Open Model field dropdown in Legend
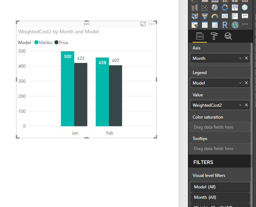This screenshot has height=207, width=256. point(240,83)
